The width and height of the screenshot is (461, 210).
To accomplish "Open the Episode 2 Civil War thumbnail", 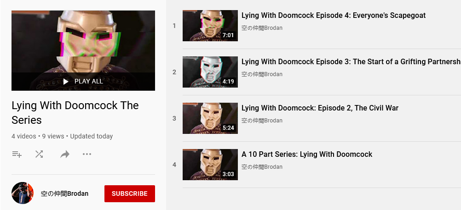I will (x=210, y=118).
